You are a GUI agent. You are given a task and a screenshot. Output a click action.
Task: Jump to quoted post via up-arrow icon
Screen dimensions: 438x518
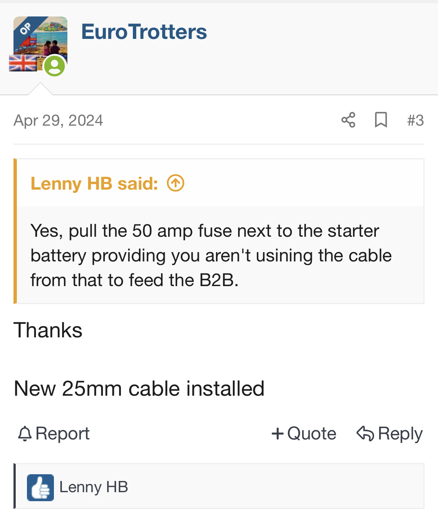pyautogui.click(x=176, y=183)
